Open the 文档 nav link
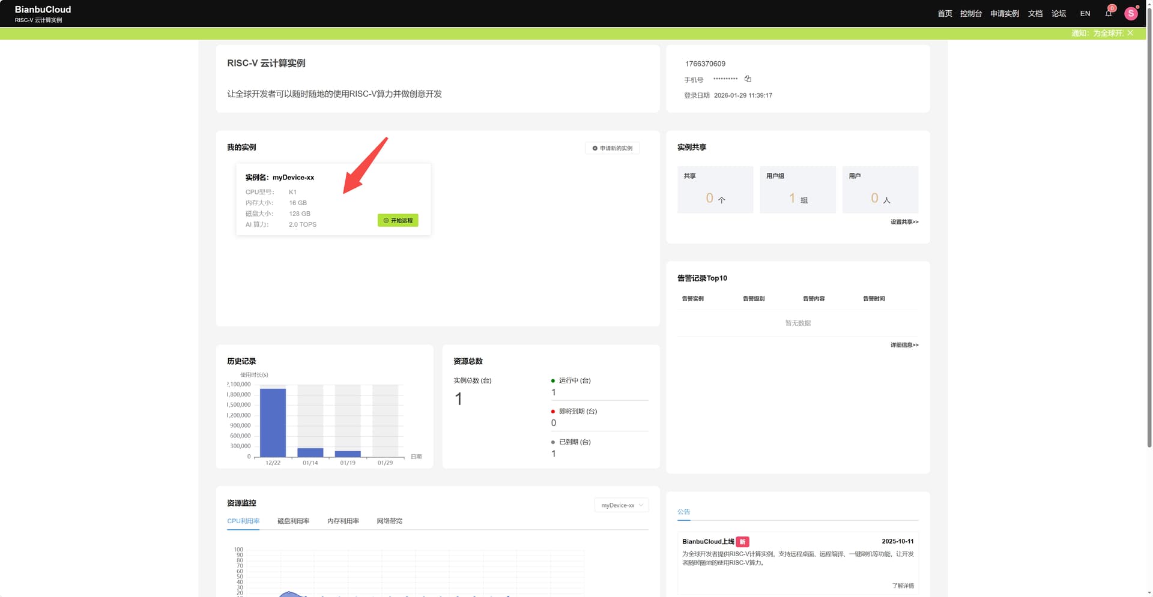The image size is (1153, 597). pos(1035,13)
